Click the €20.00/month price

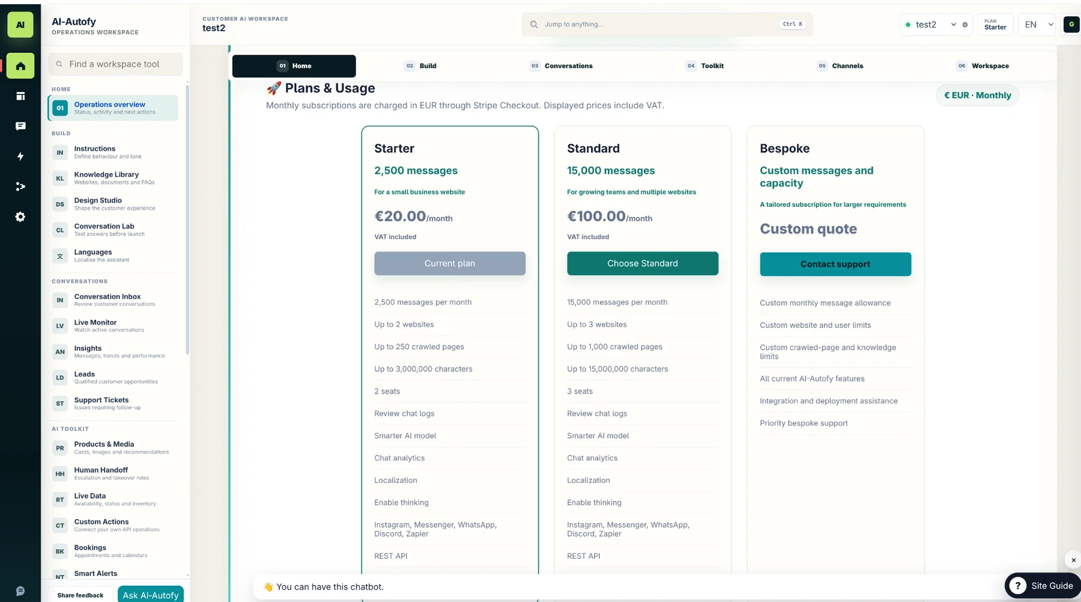(x=413, y=216)
